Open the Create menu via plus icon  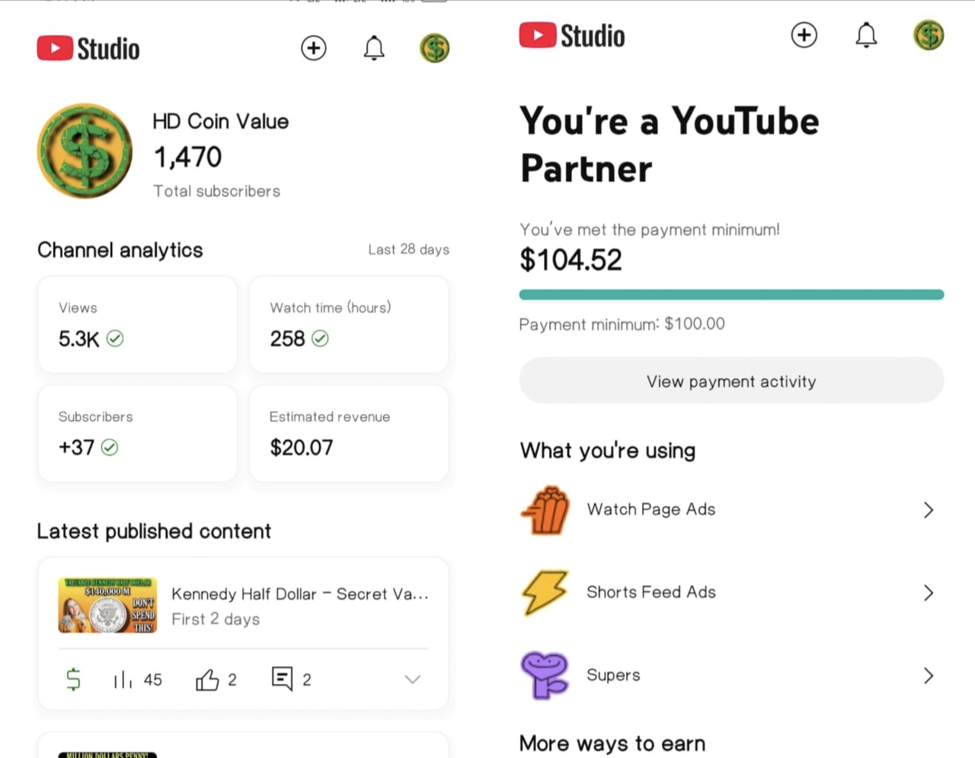point(314,48)
